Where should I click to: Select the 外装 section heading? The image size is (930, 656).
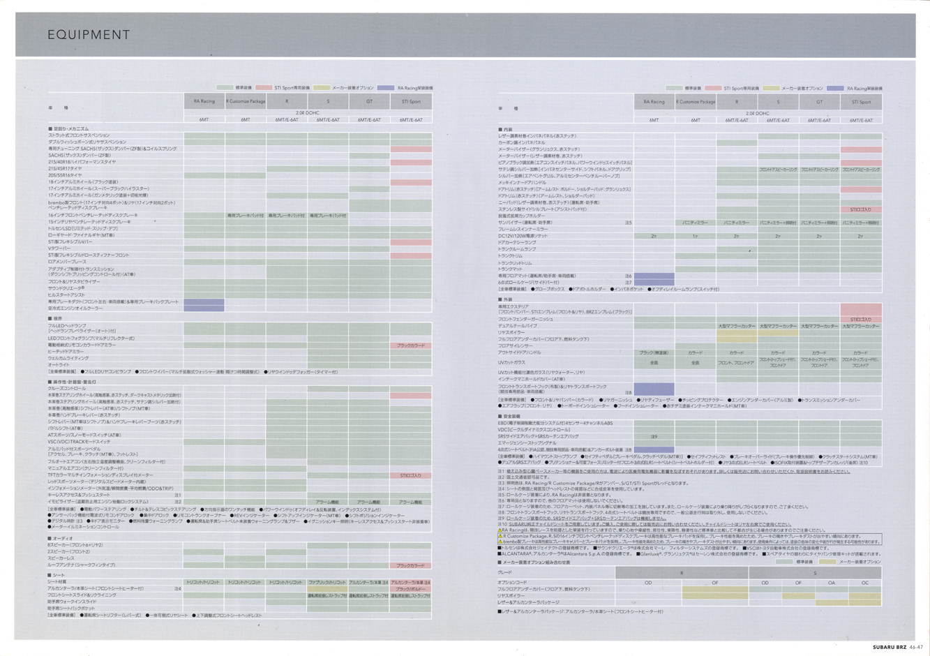click(505, 299)
